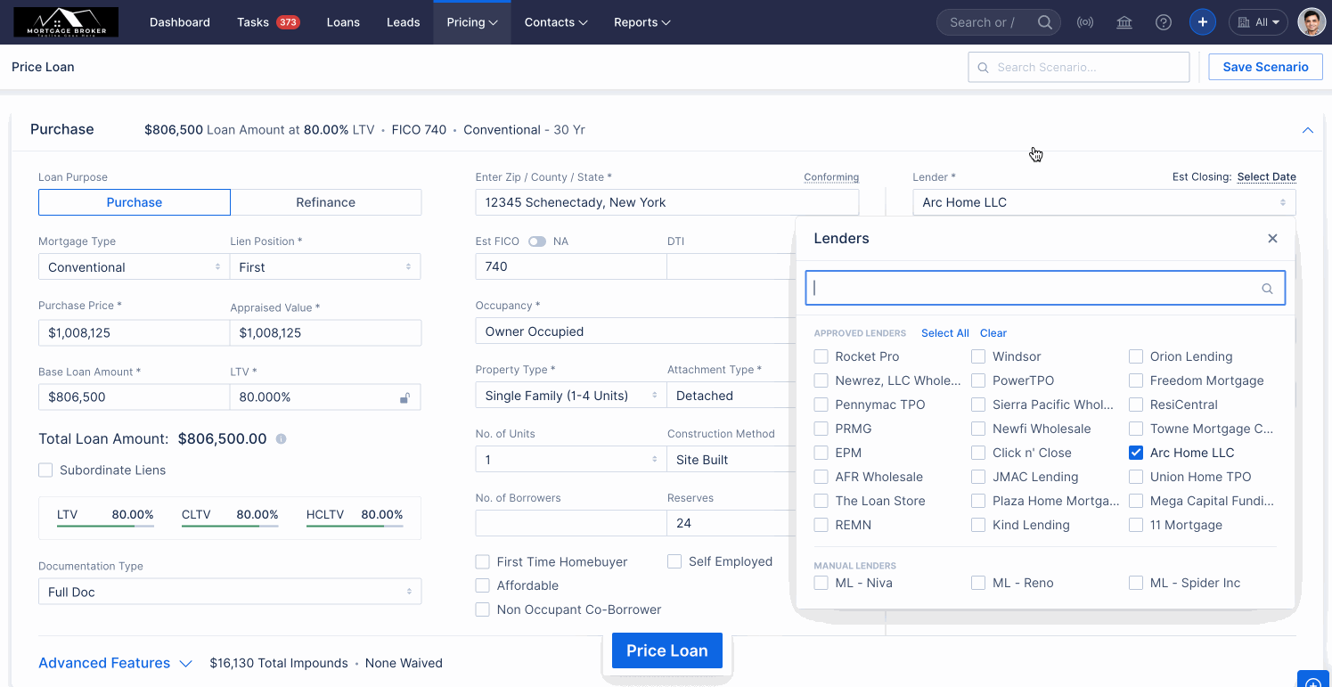This screenshot has width=1332, height=687.
Task: Open the Contacts dropdown
Action: point(556,22)
